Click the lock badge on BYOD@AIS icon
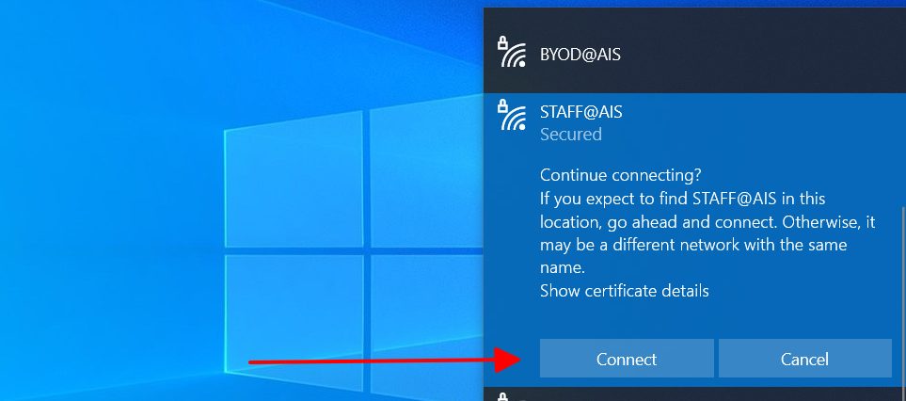 (x=503, y=42)
